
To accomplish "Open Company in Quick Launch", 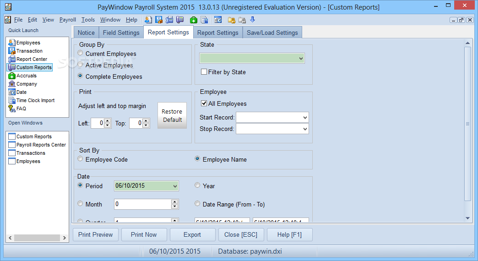I will coord(23,84).
